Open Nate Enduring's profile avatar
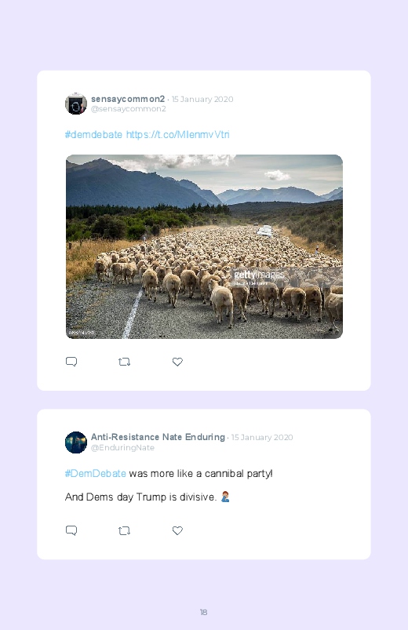Image resolution: width=408 pixels, height=630 pixels. pos(76,442)
